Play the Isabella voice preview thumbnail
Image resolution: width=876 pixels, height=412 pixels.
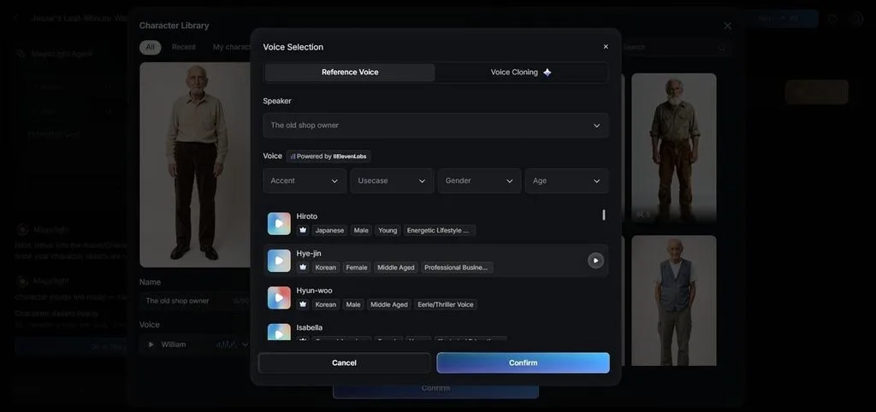(x=279, y=333)
